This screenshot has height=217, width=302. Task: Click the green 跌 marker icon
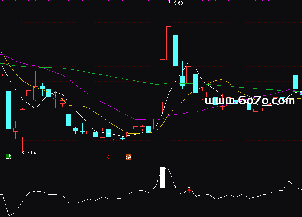pyautogui.click(x=9, y=157)
